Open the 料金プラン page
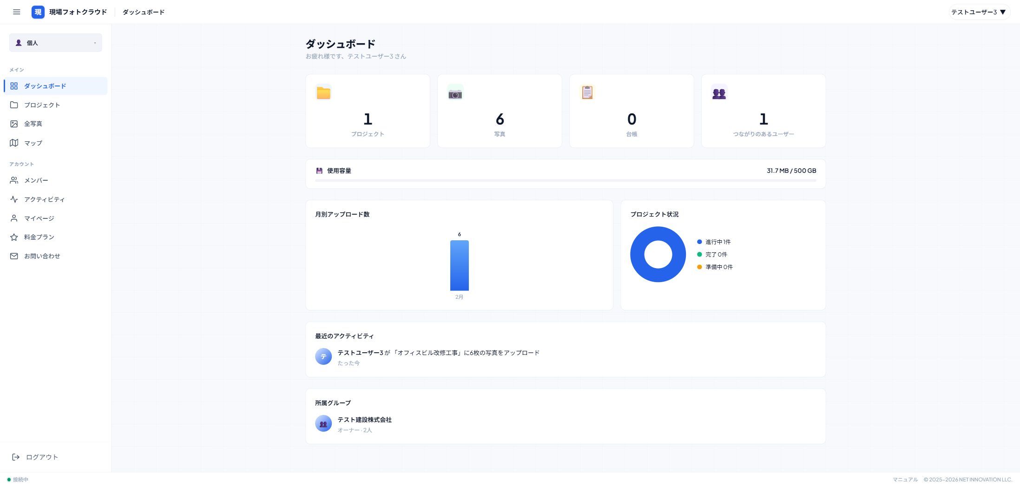 point(39,237)
